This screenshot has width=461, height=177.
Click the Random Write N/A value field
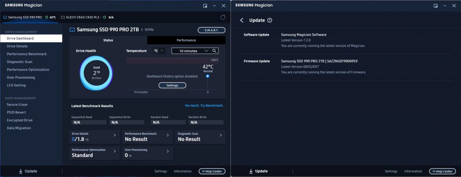206,122
